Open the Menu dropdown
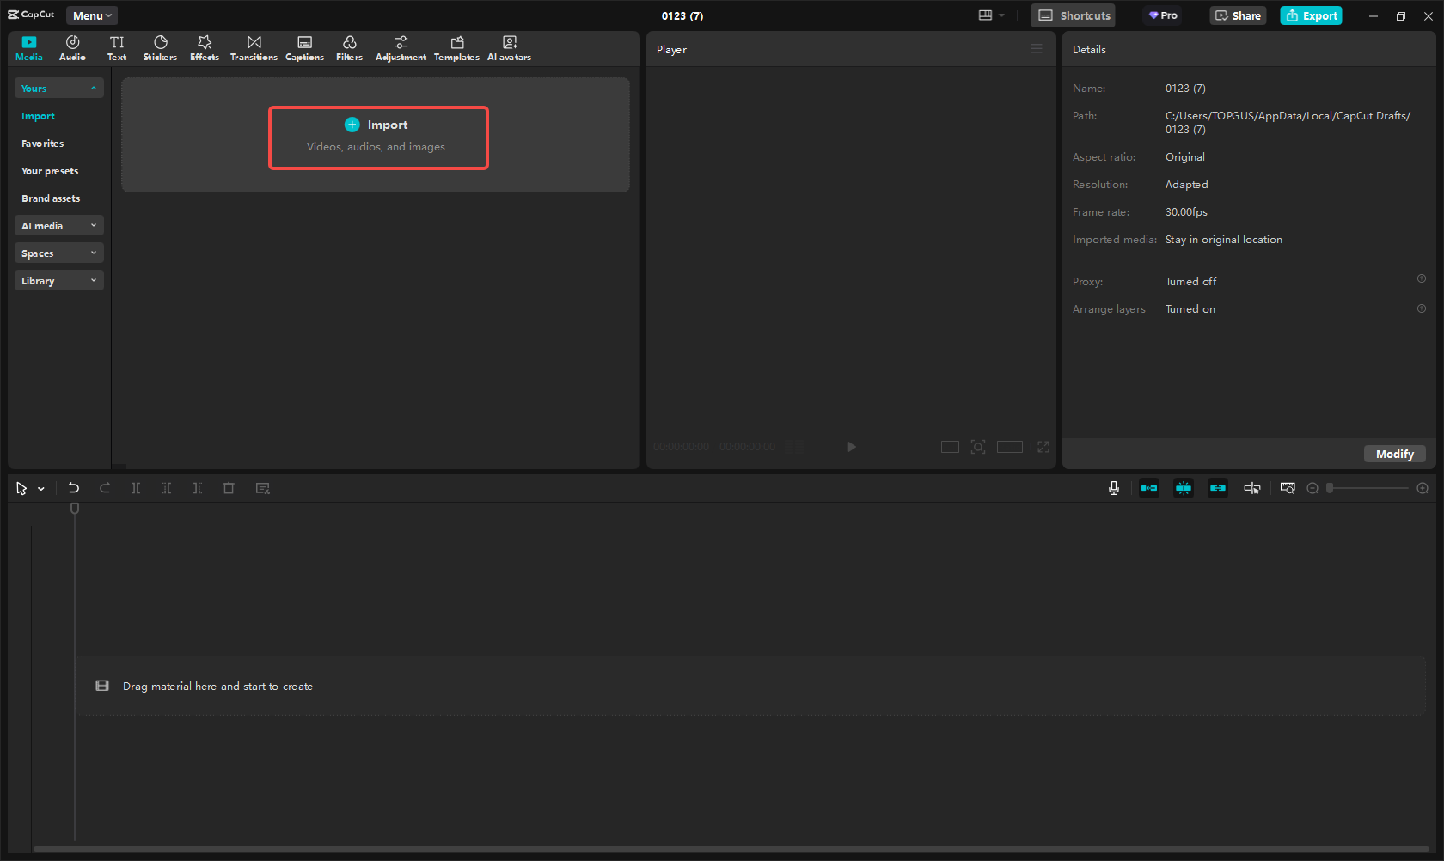The height and width of the screenshot is (861, 1444). [x=91, y=15]
